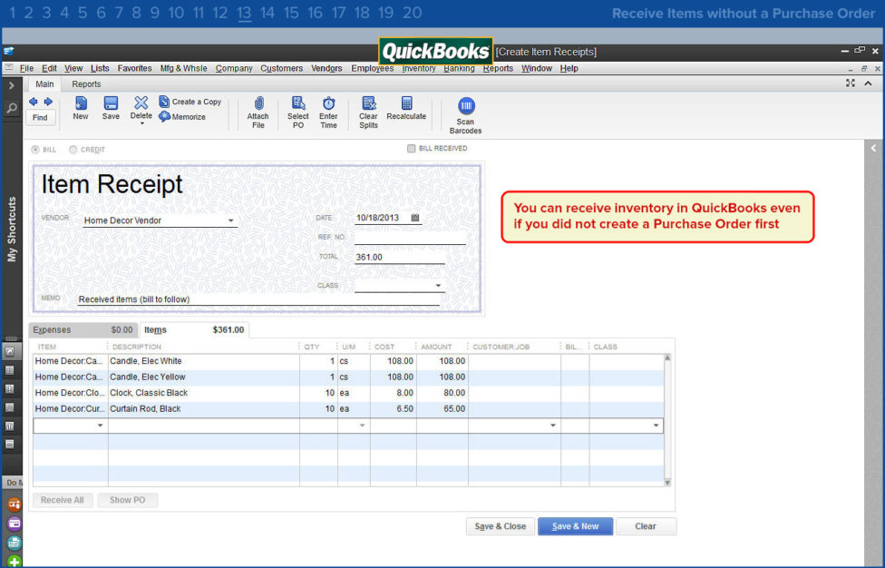Image resolution: width=885 pixels, height=568 pixels.
Task: Click the Recalculate calculator icon
Action: point(406,103)
